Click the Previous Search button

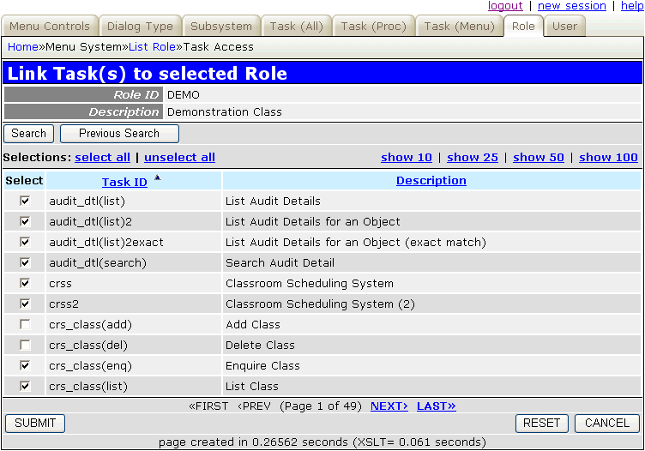click(x=119, y=134)
